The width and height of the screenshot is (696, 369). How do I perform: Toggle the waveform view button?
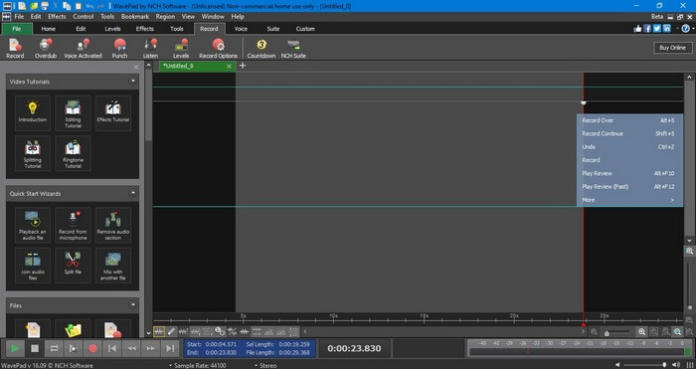click(x=159, y=331)
